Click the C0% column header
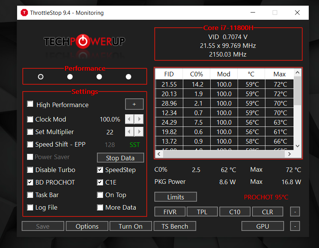 (x=197, y=74)
